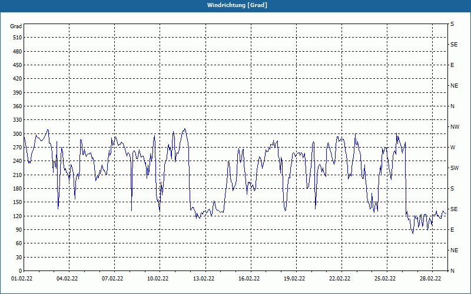Click the date label "13.02.22"
Viewport: 471px width, 294px height.
click(x=204, y=279)
